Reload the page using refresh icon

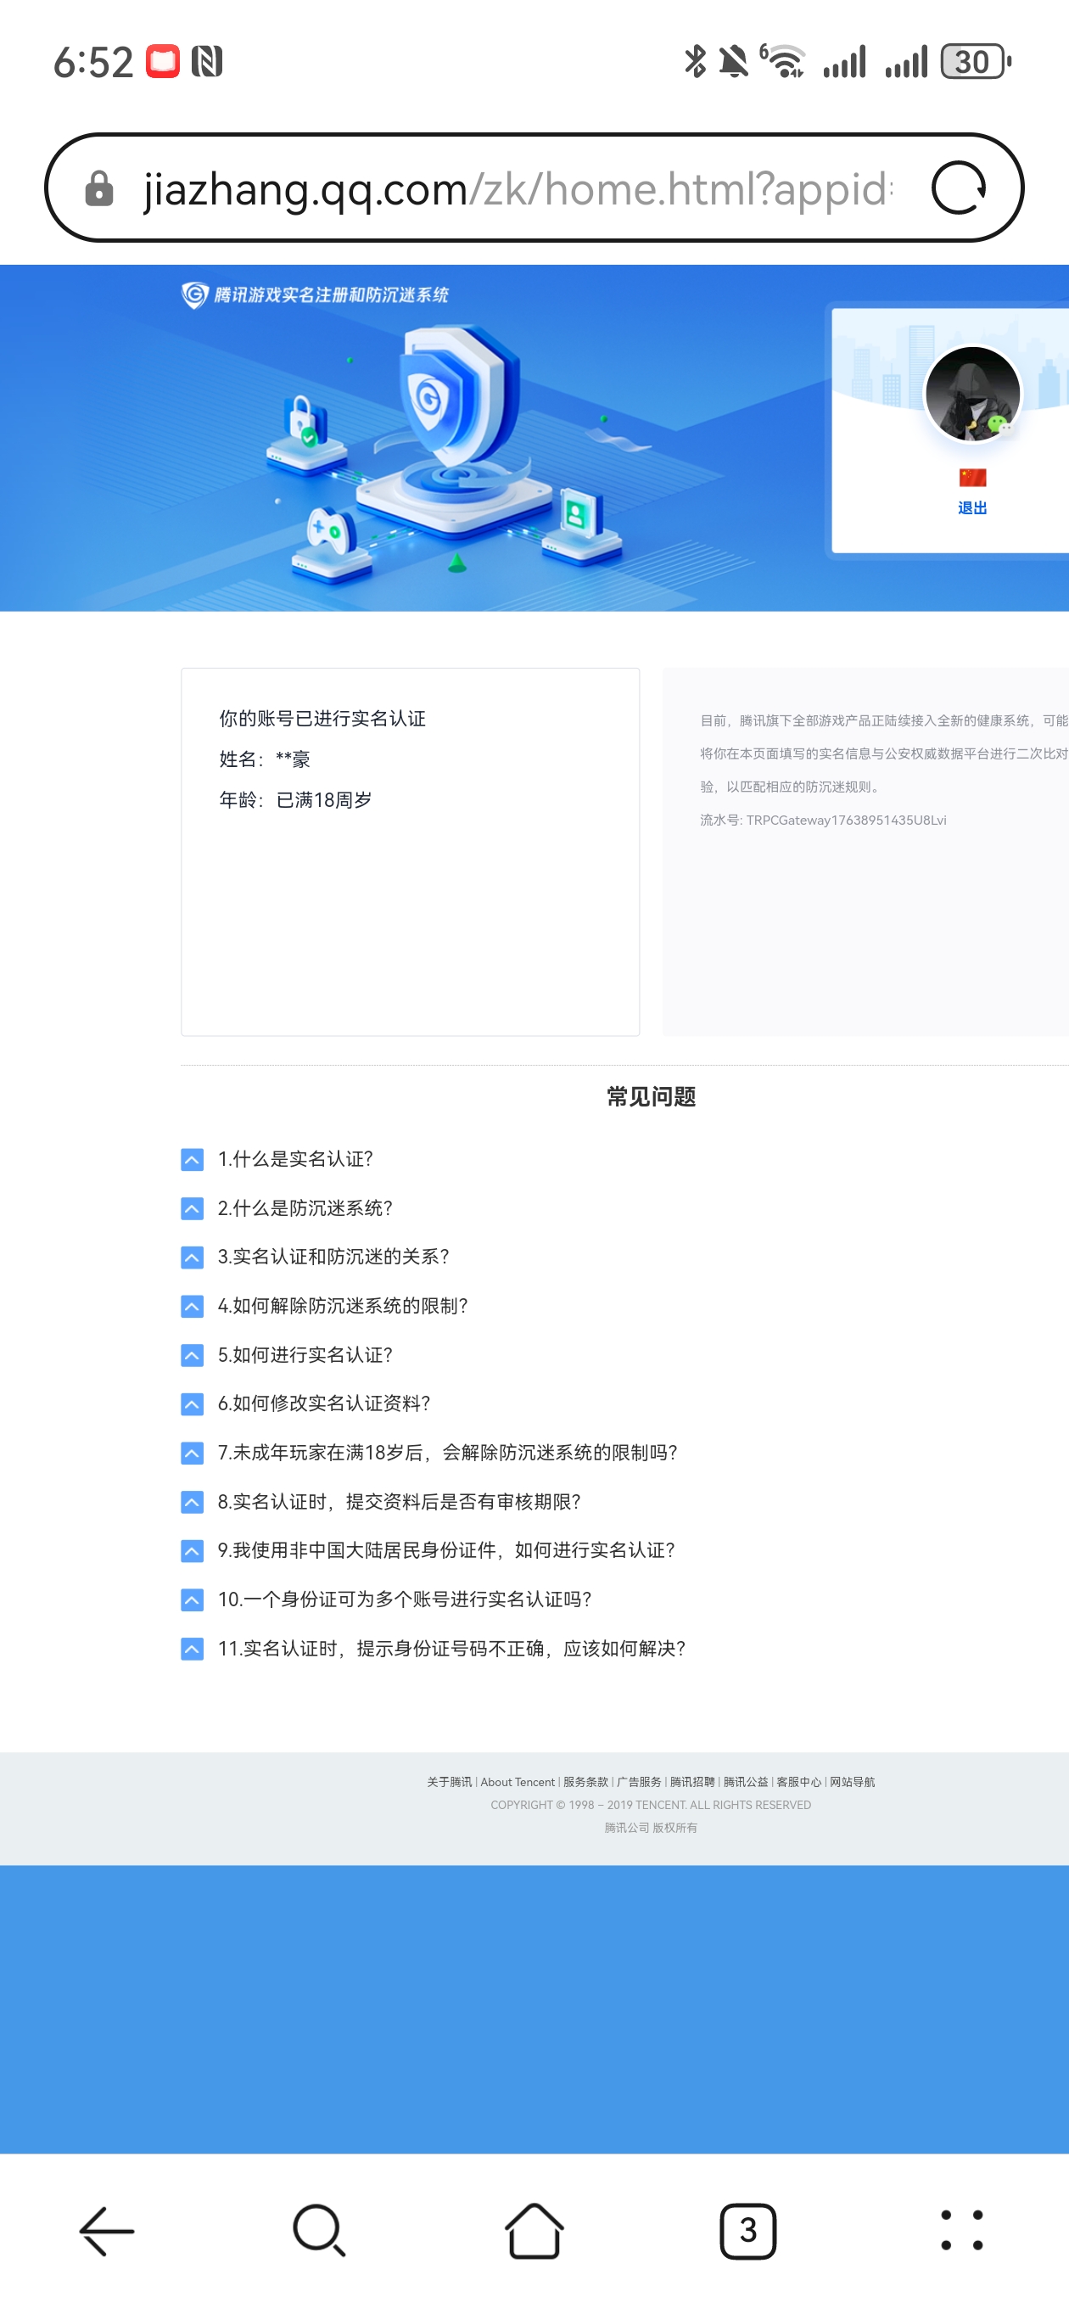coord(958,188)
